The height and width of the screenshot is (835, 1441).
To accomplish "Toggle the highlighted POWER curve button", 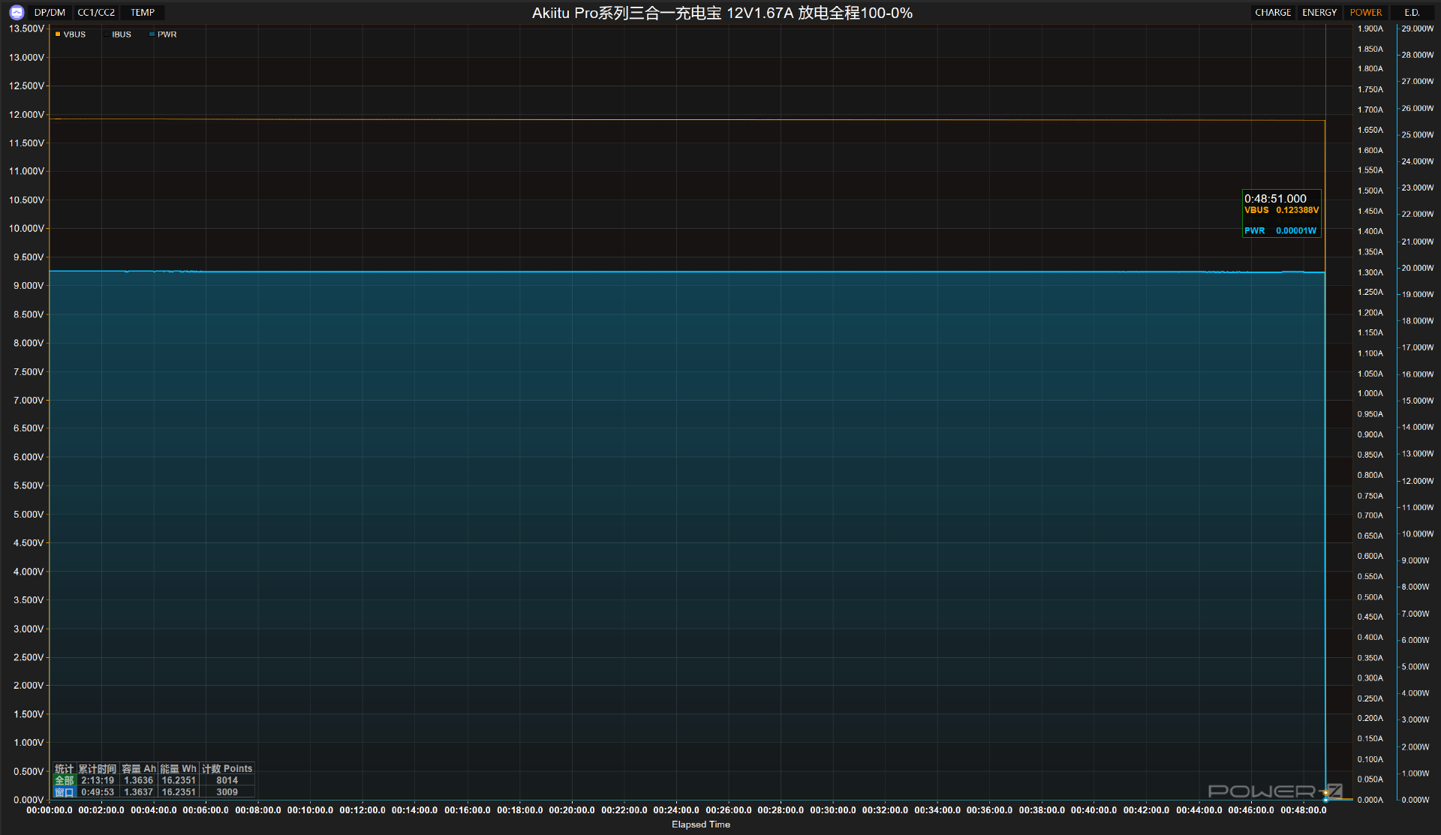I will pos(1366,13).
